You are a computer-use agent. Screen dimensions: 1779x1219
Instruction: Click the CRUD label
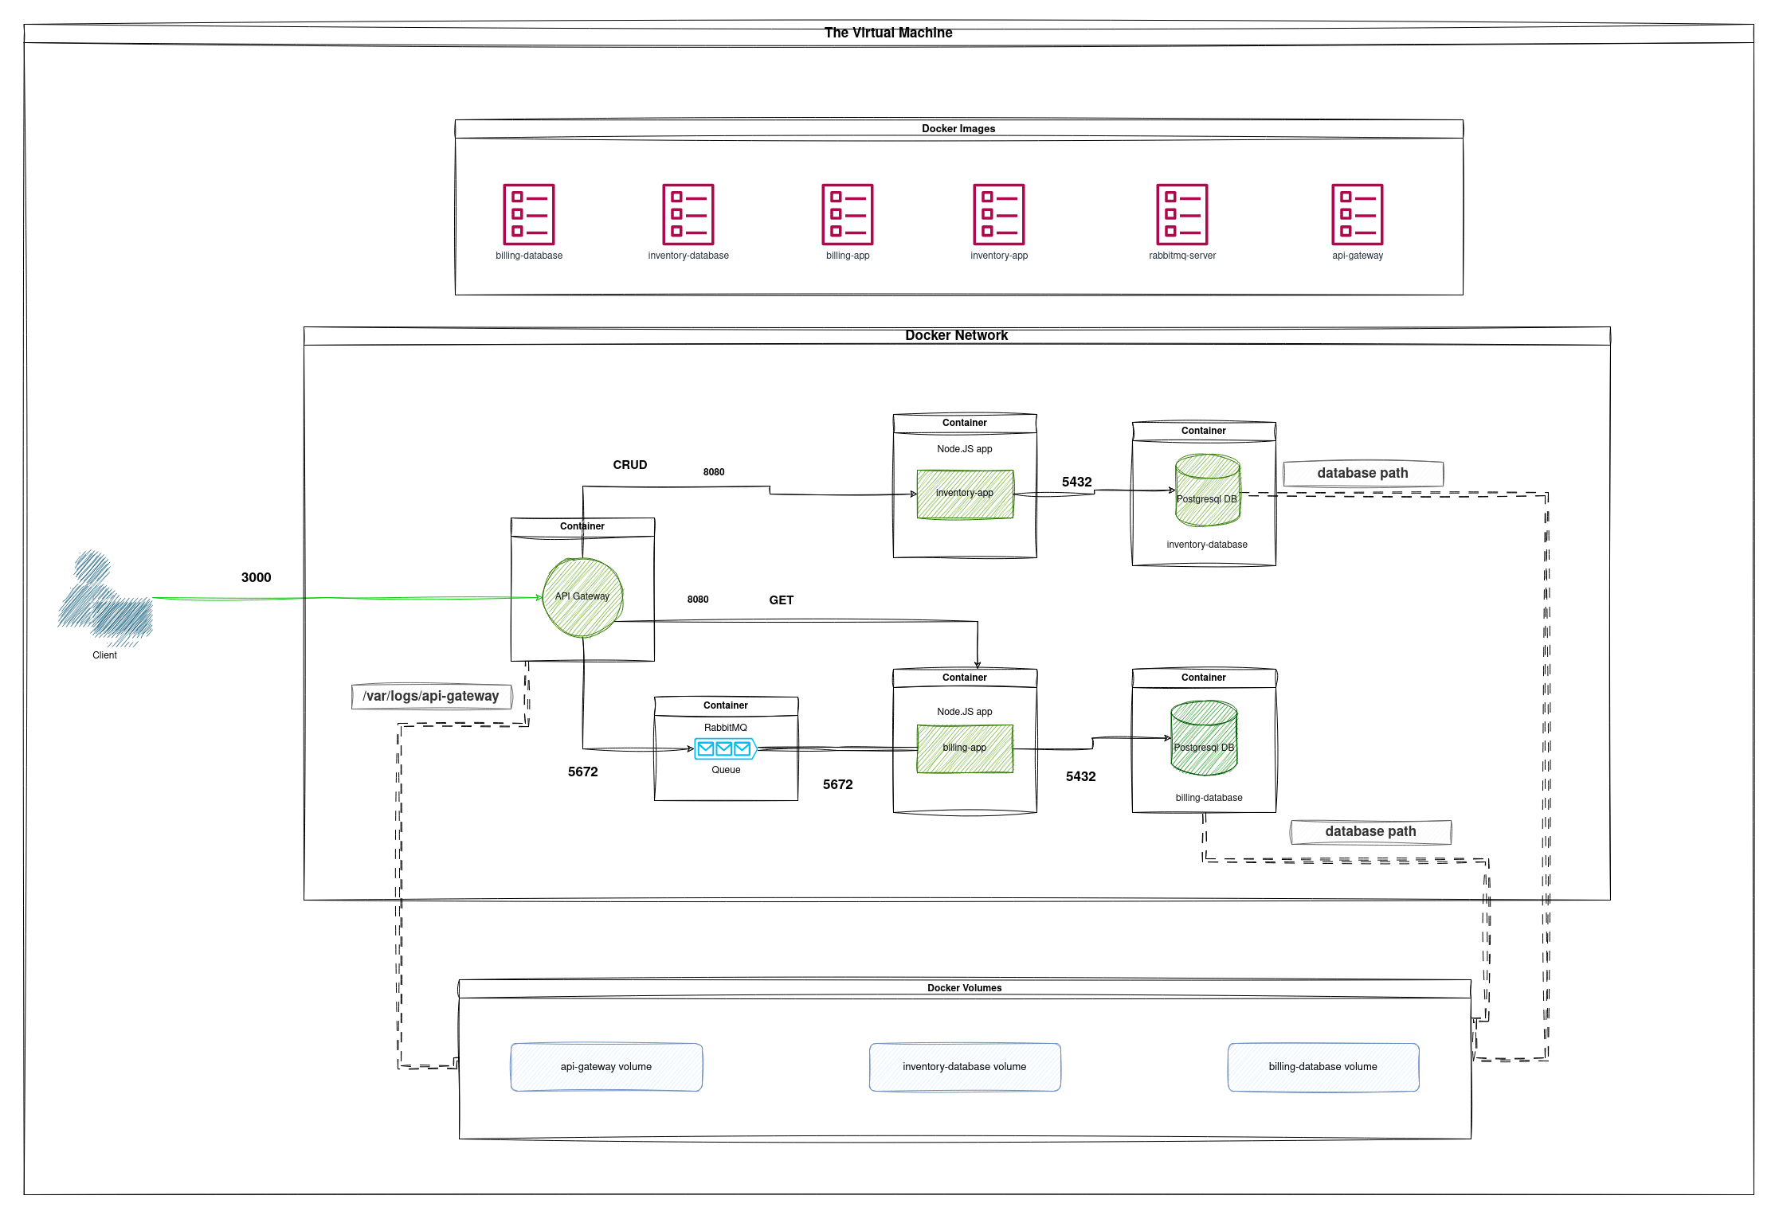[630, 465]
